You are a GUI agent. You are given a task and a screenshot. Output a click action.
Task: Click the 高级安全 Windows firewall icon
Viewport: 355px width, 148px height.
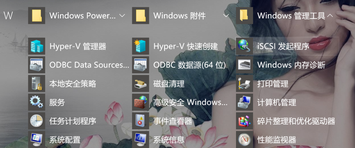click(x=141, y=102)
